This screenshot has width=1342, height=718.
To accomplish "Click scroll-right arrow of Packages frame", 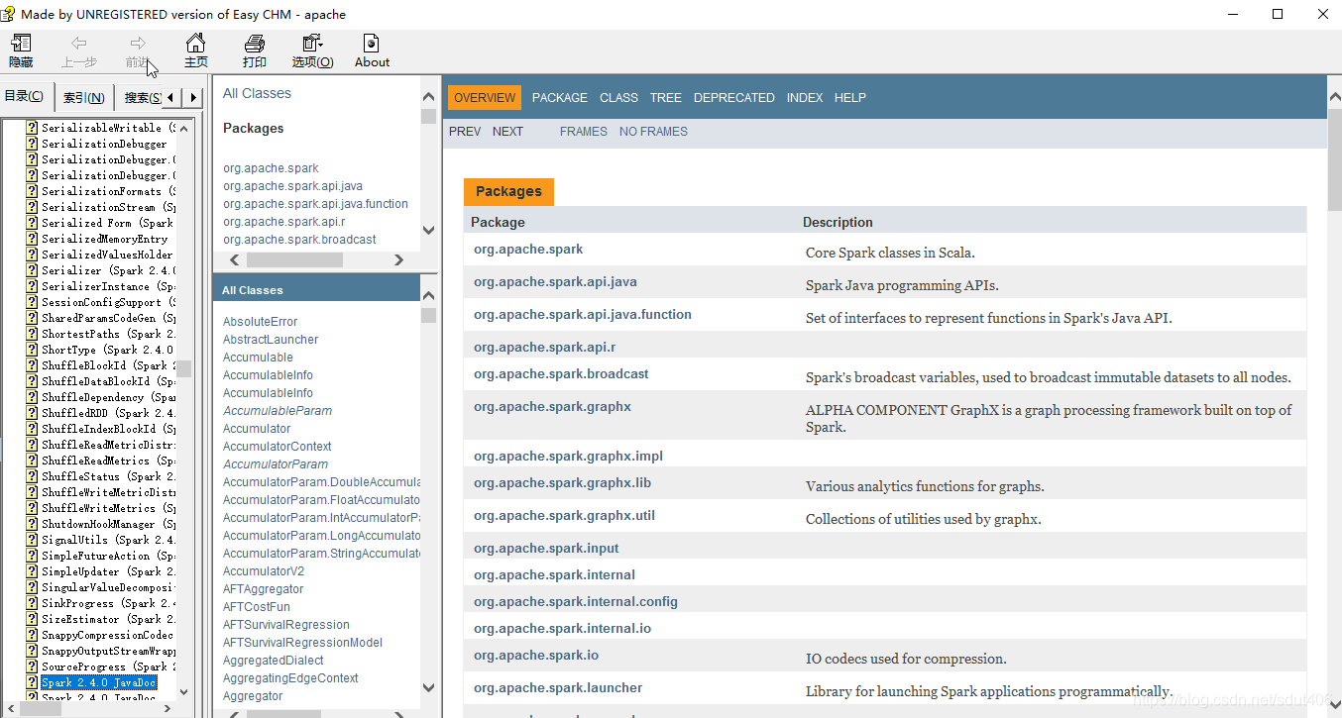I will 398,259.
